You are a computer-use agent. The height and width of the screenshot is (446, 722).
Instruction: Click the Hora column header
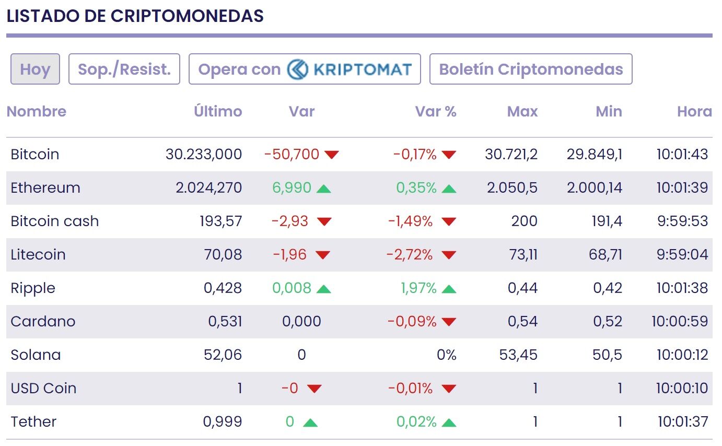(694, 111)
